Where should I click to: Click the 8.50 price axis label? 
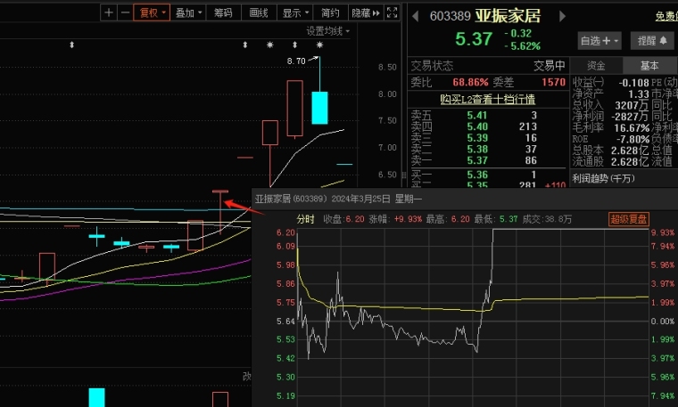click(x=387, y=68)
